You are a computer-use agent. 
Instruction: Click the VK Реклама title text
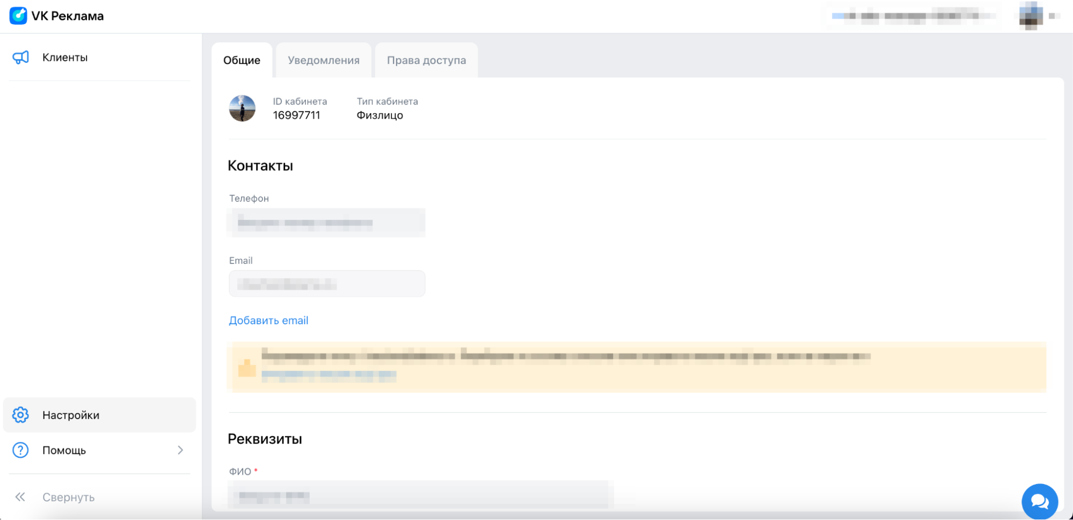coord(68,16)
